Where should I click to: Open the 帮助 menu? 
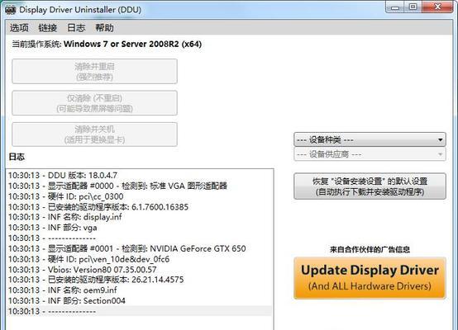pyautogui.click(x=104, y=28)
